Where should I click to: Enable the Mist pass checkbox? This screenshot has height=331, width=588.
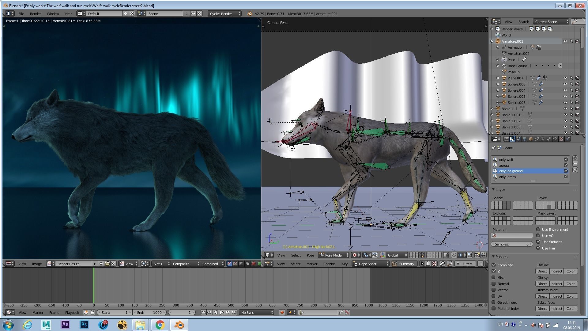pos(493,277)
